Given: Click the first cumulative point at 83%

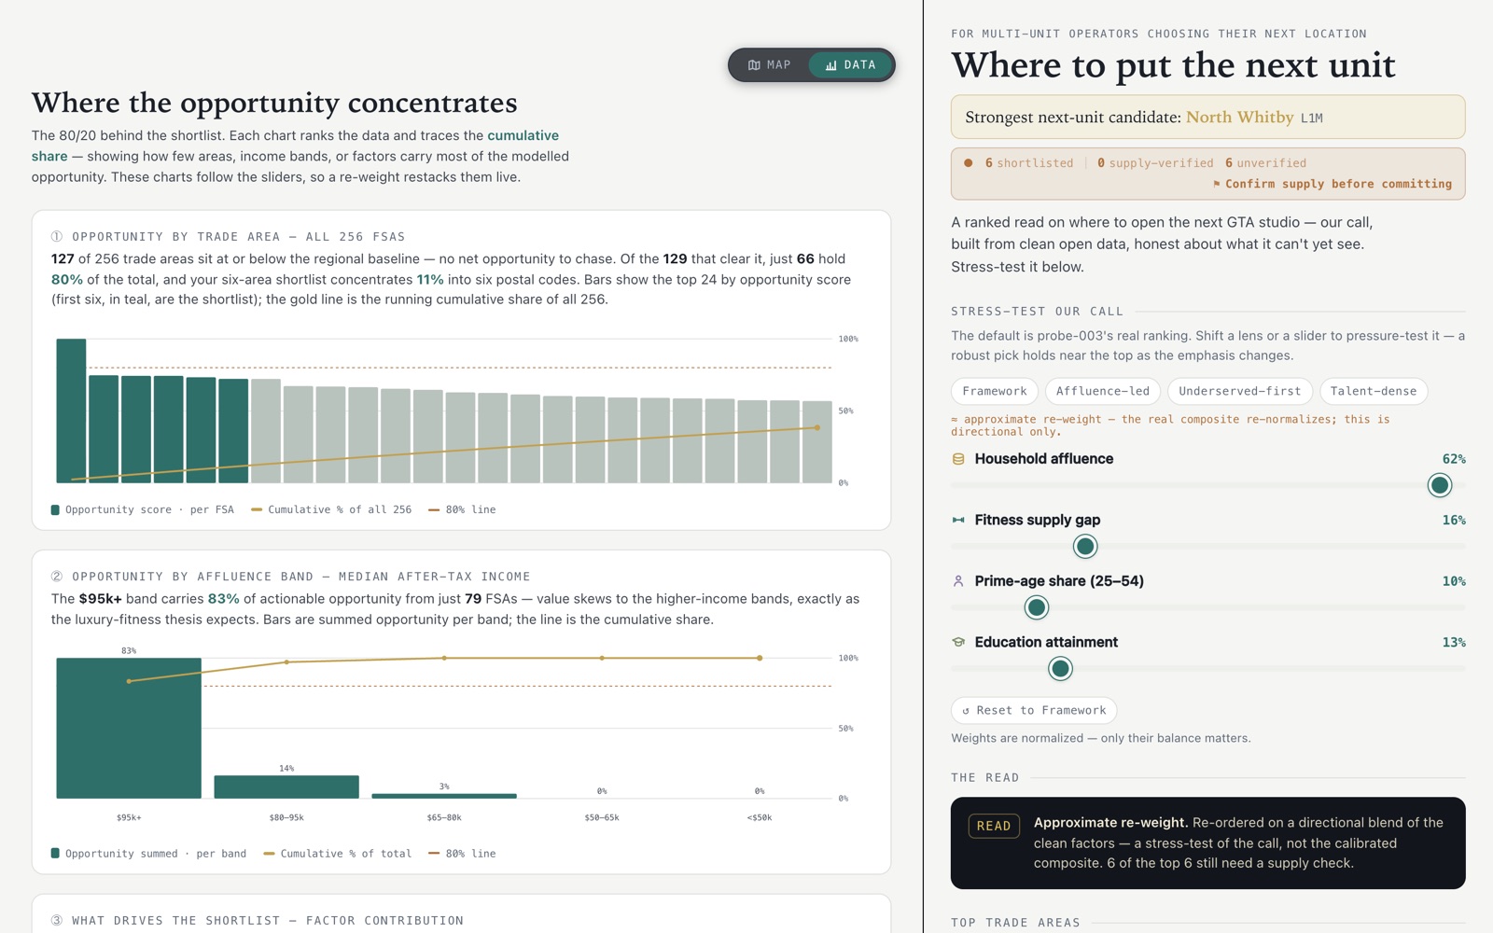Looking at the screenshot, I should 129,681.
